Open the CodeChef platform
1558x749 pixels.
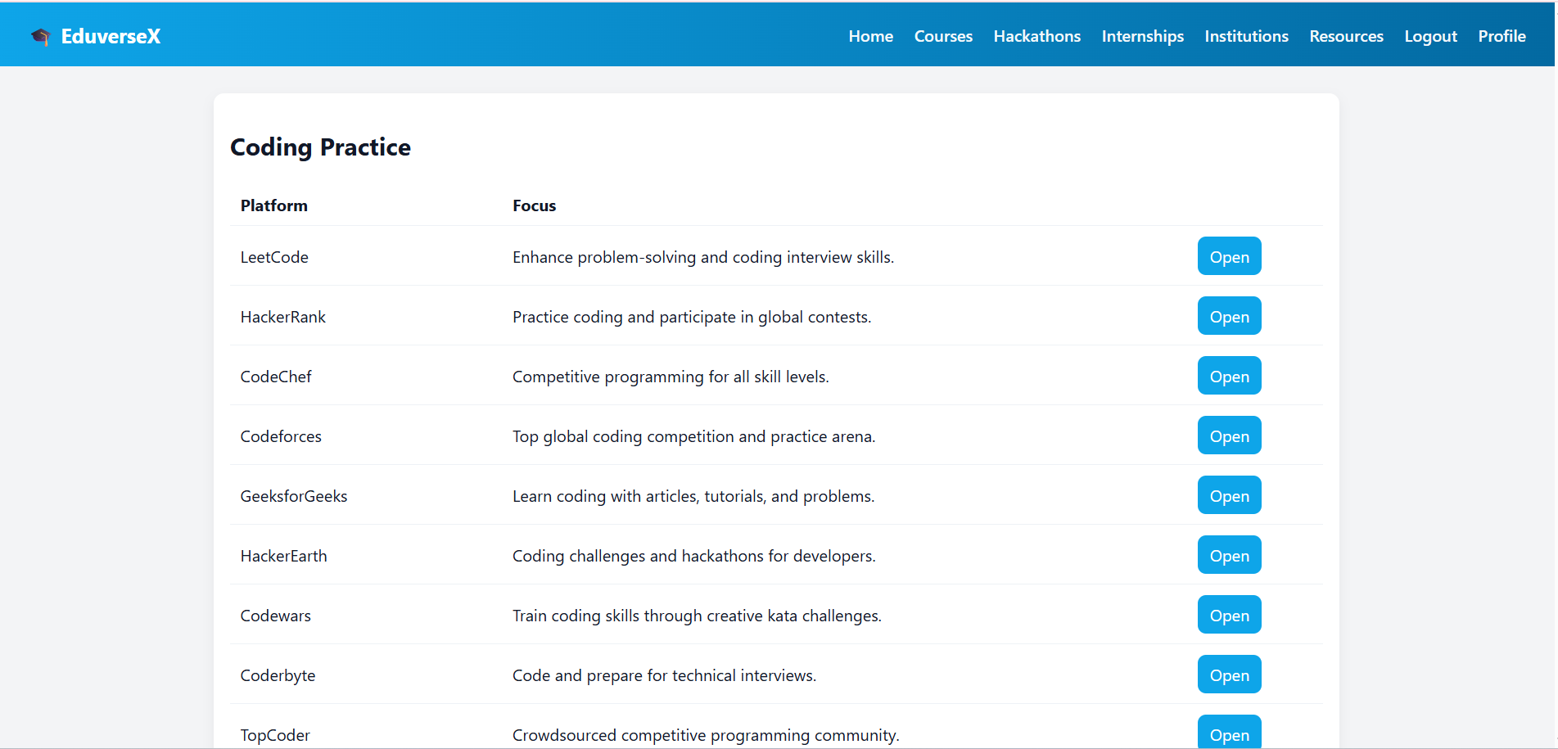coord(1229,376)
